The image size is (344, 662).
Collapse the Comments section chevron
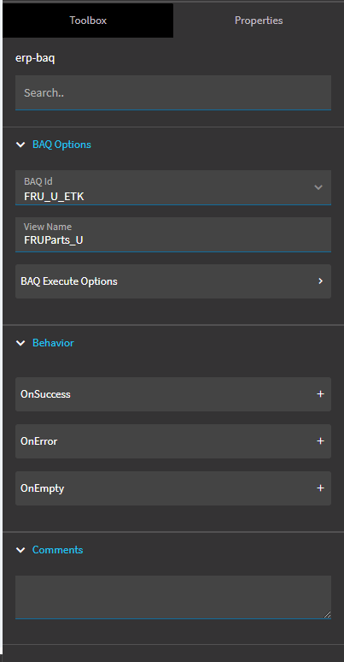tap(20, 550)
